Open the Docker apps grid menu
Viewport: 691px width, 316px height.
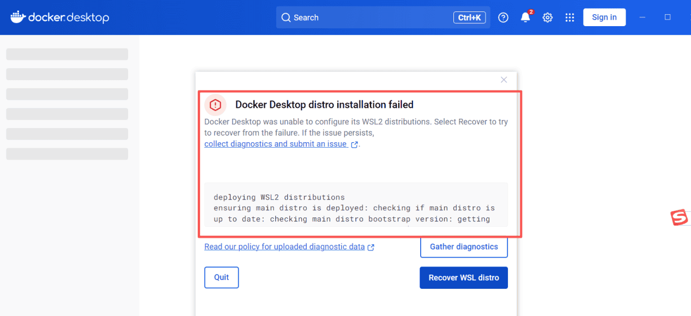point(570,17)
